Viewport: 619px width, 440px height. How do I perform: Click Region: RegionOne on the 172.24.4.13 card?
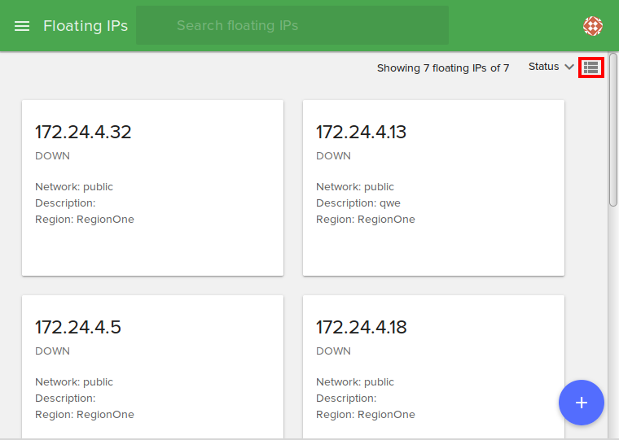coord(365,220)
